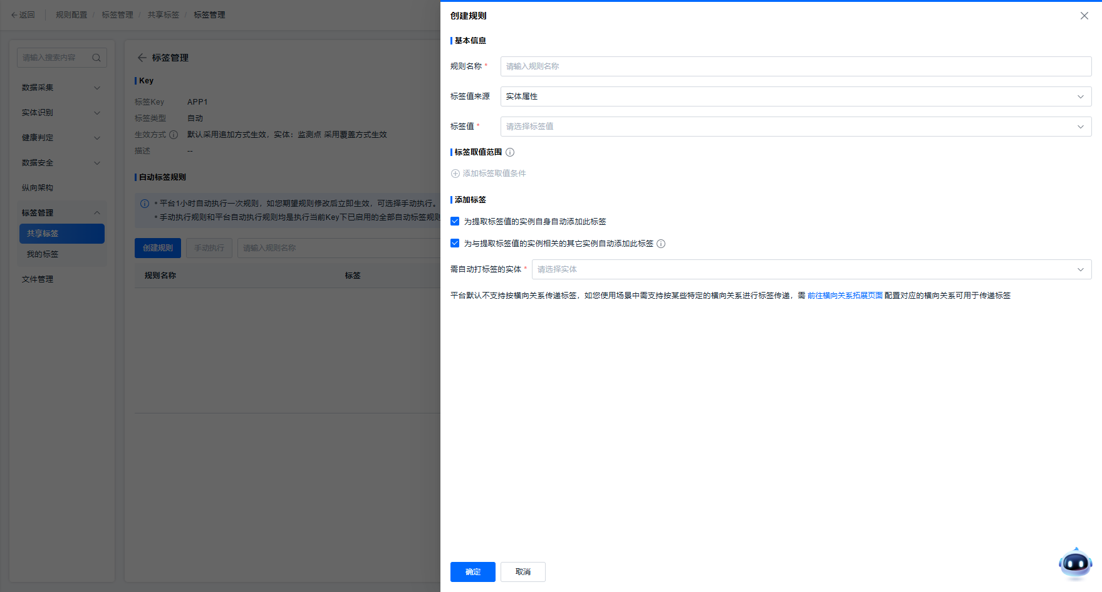Click info icon next to 生效方式
The height and width of the screenshot is (592, 1102).
pos(174,135)
